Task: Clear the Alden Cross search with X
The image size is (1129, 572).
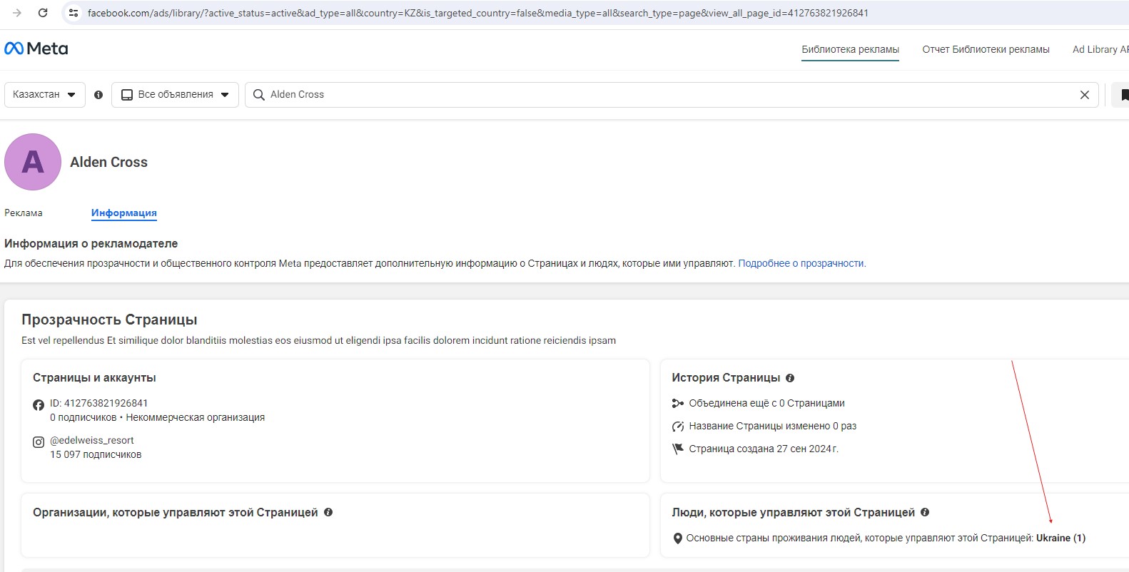Action: (x=1084, y=95)
